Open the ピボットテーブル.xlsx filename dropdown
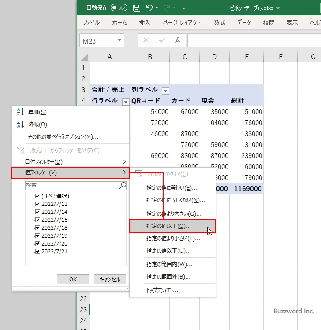The height and width of the screenshot is (330, 321). 278,8
